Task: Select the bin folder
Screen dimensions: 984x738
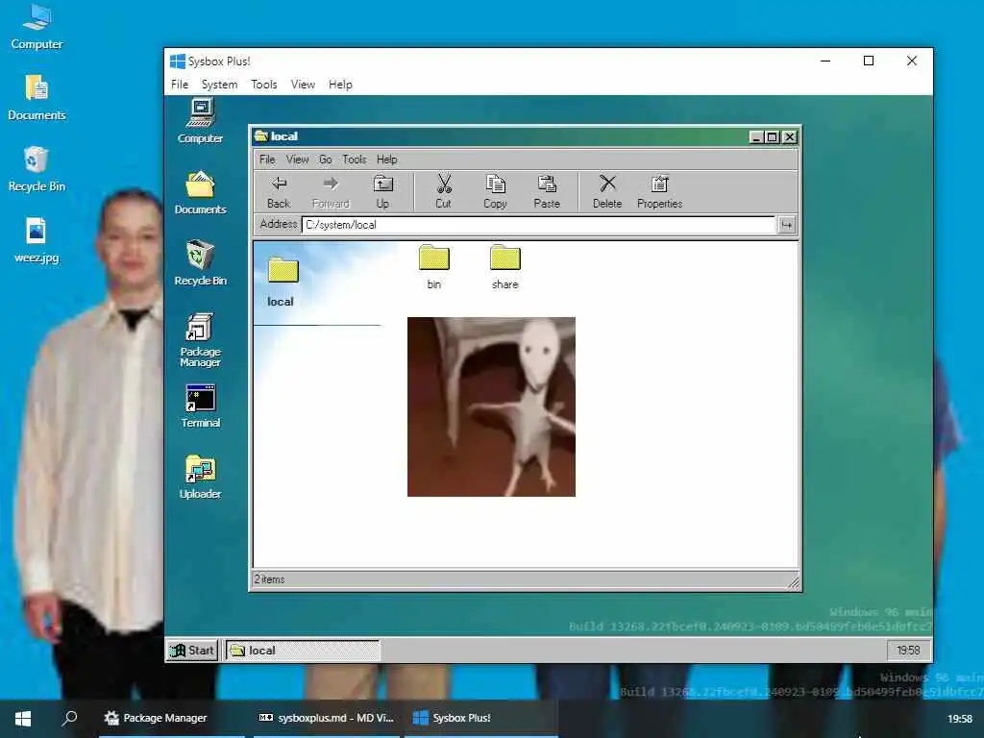Action: pos(434,267)
